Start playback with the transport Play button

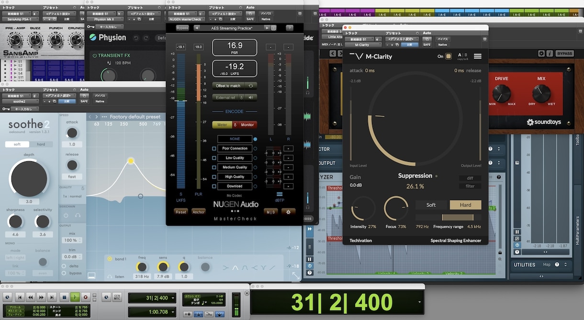[x=75, y=297]
